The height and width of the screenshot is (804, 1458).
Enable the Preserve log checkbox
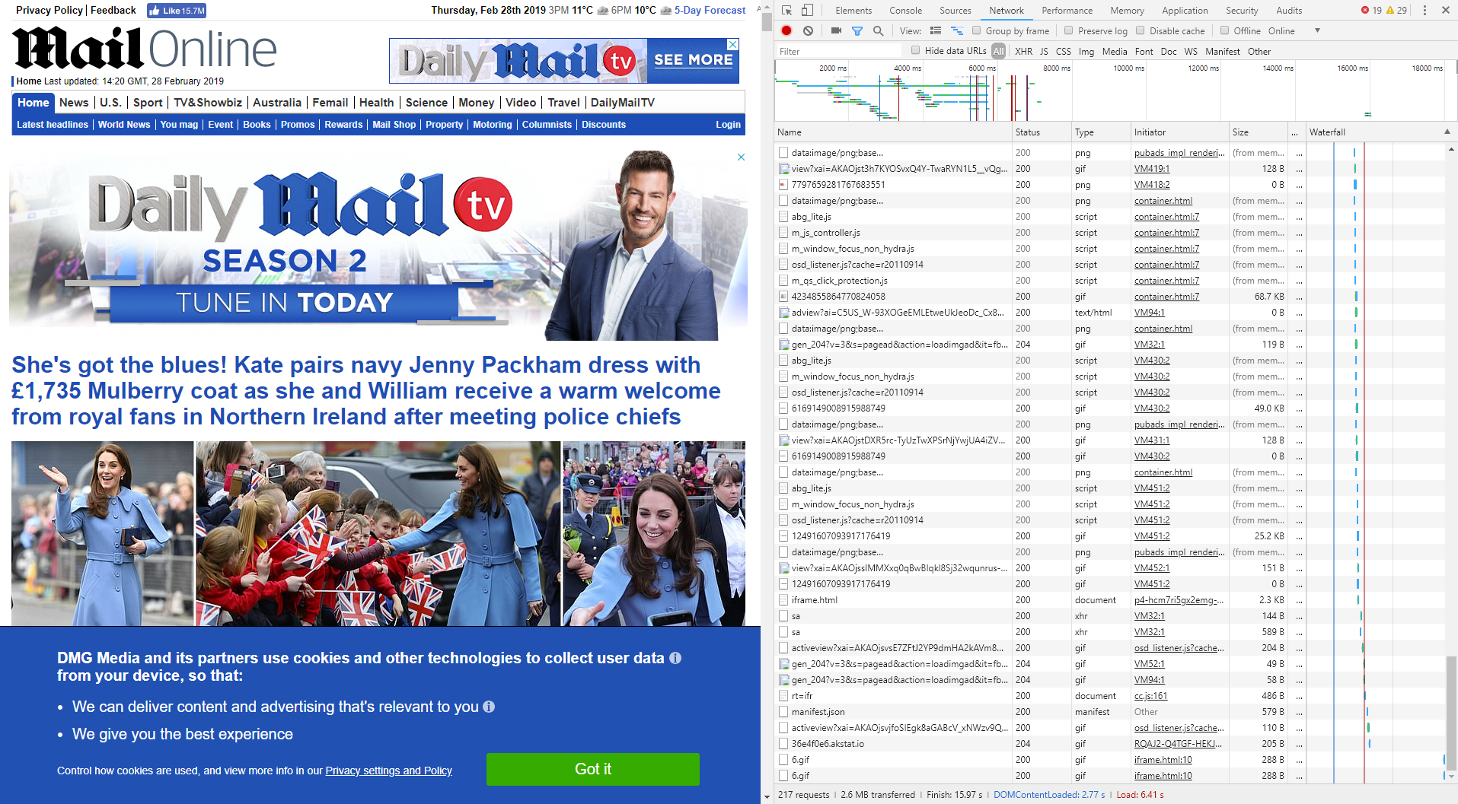pos(1069,31)
